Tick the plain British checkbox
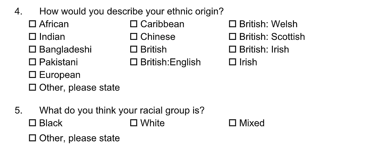The image size is (385, 160). tap(134, 49)
